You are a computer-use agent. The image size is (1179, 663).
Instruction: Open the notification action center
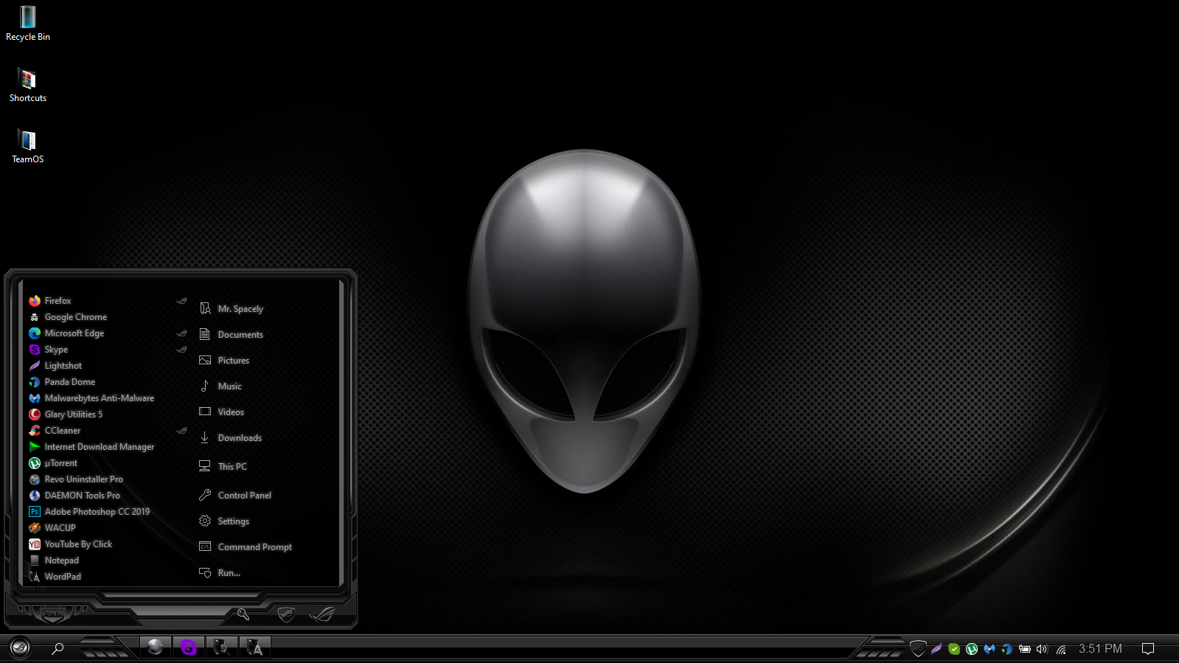click(x=1148, y=649)
